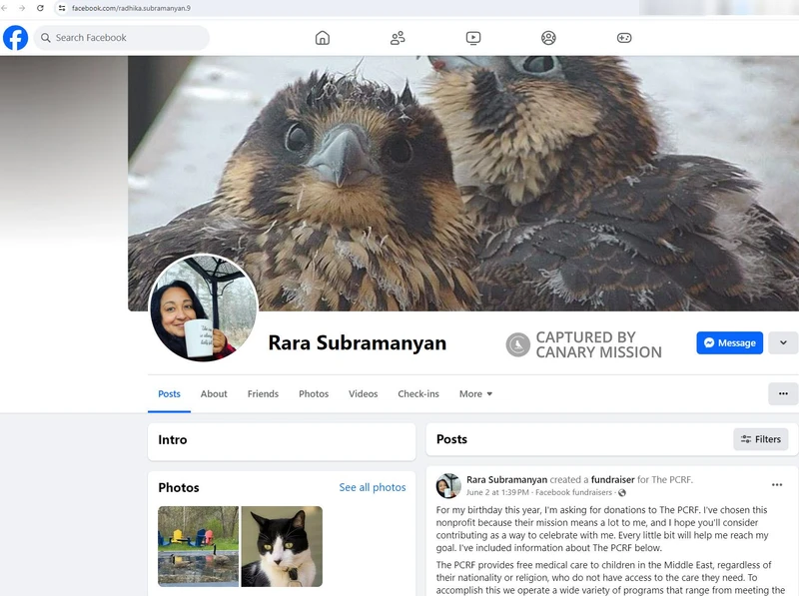Image resolution: width=799 pixels, height=596 pixels.
Task: Click the Facebook logo
Action: tap(15, 38)
